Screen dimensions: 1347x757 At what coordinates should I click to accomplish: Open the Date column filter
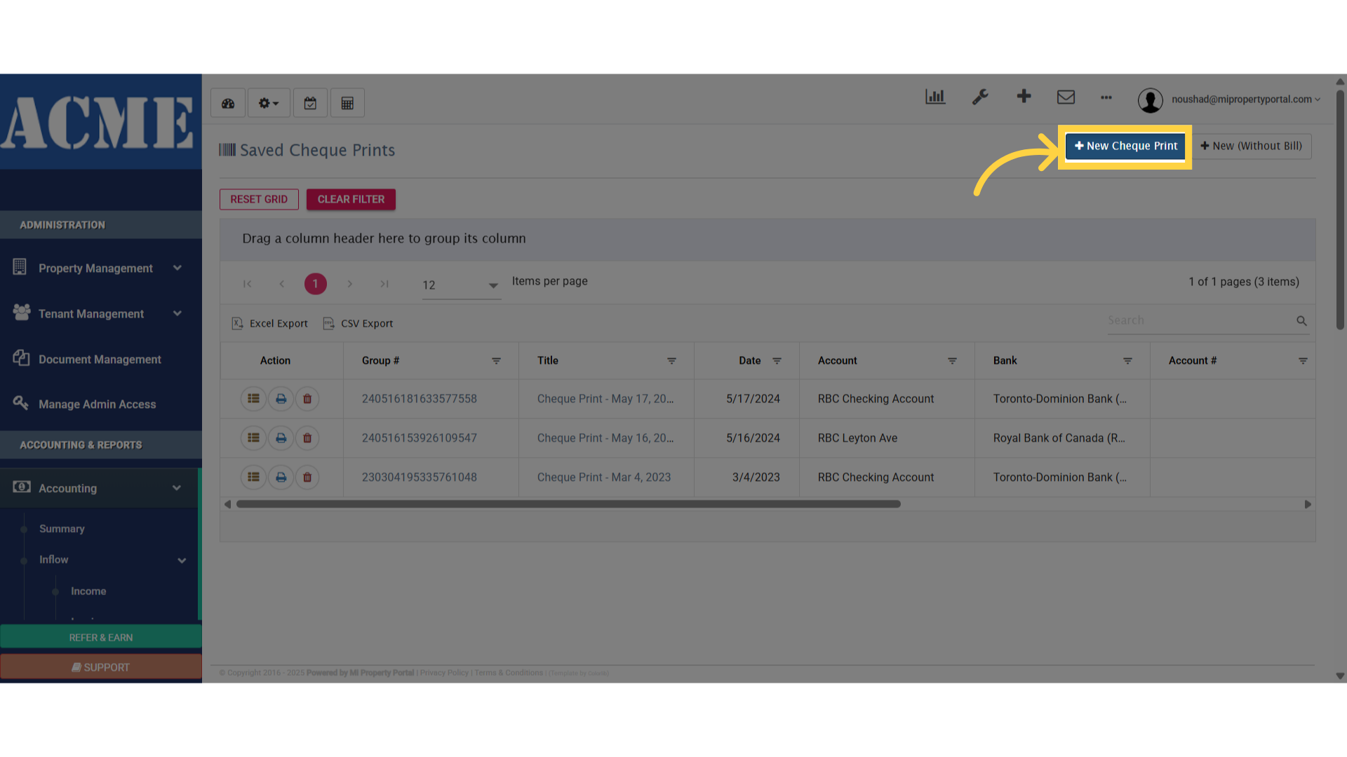(777, 361)
